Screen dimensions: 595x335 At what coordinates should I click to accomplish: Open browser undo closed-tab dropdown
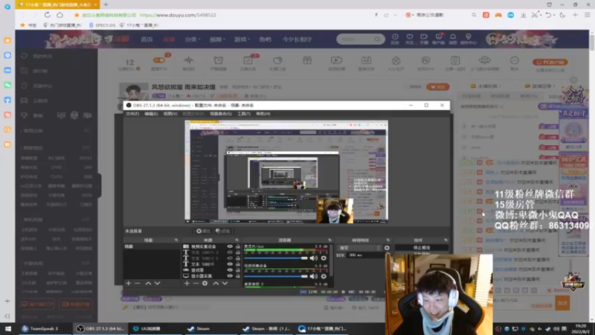coord(553,15)
